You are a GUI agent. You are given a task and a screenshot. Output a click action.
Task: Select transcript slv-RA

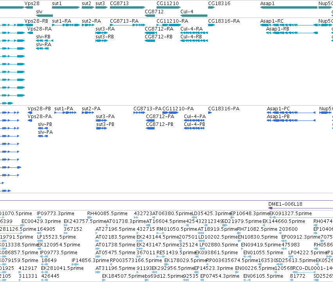pos(44,45)
